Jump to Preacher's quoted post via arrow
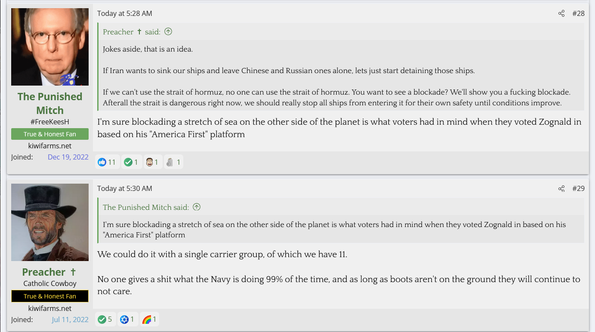 [x=168, y=31]
